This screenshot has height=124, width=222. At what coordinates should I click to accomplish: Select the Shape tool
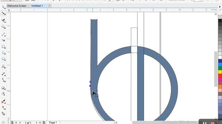[x=3, y=13]
